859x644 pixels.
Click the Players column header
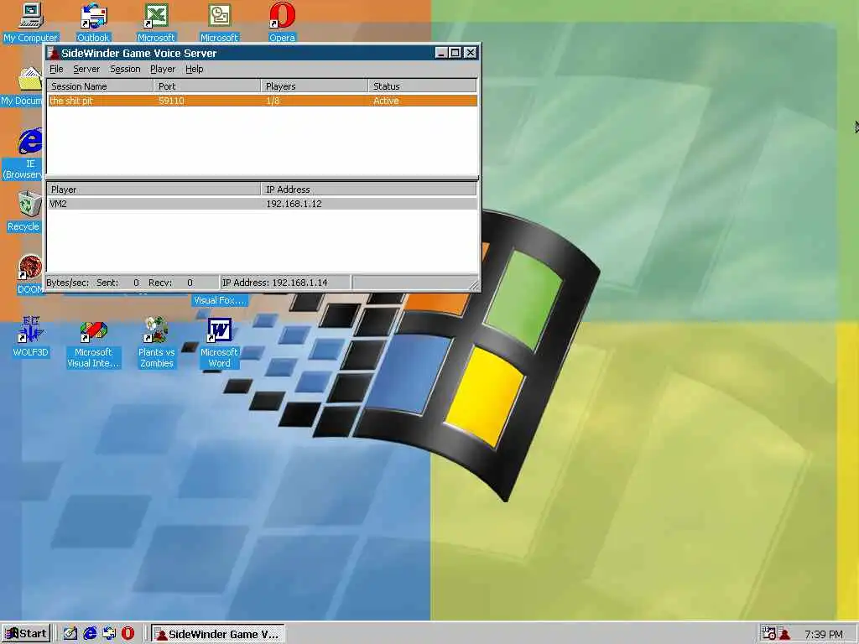pyautogui.click(x=315, y=86)
